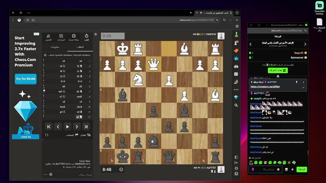This screenshot has width=326, height=183.
Task: Open the emoji picker in chess game chat
Action: (x=51, y=174)
